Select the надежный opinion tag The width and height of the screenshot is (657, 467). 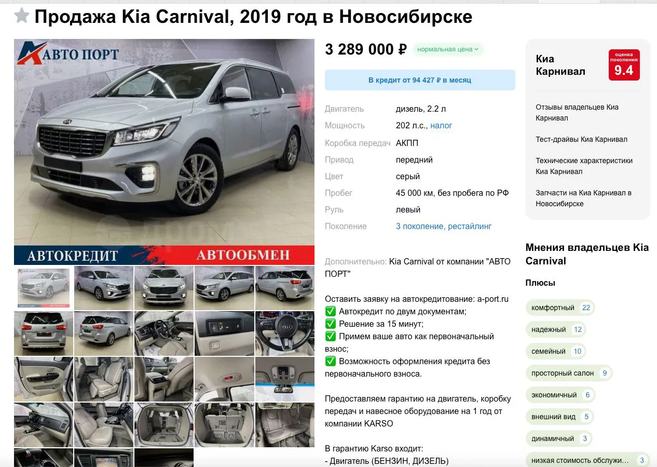click(556, 329)
